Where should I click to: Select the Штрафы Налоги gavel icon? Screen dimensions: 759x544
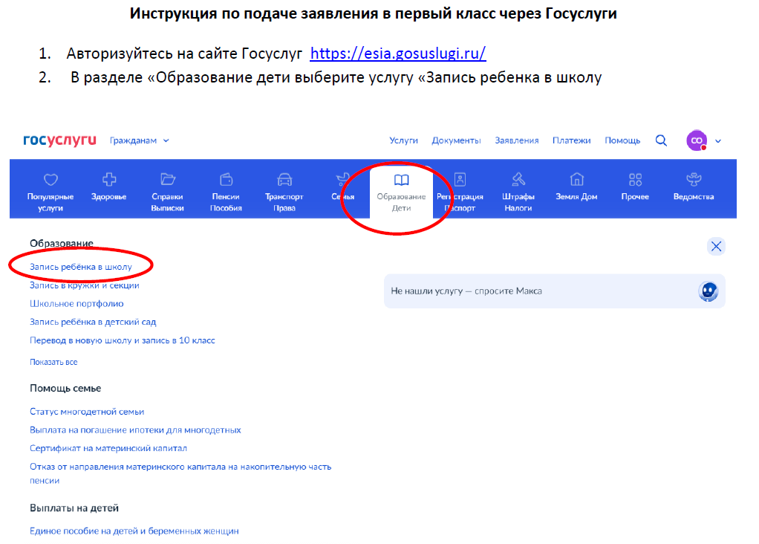point(518,180)
